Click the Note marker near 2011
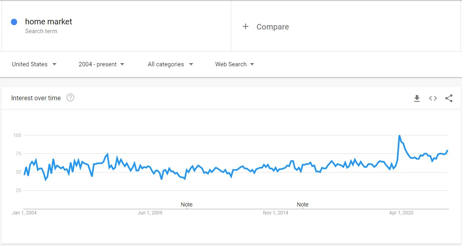 click(187, 204)
